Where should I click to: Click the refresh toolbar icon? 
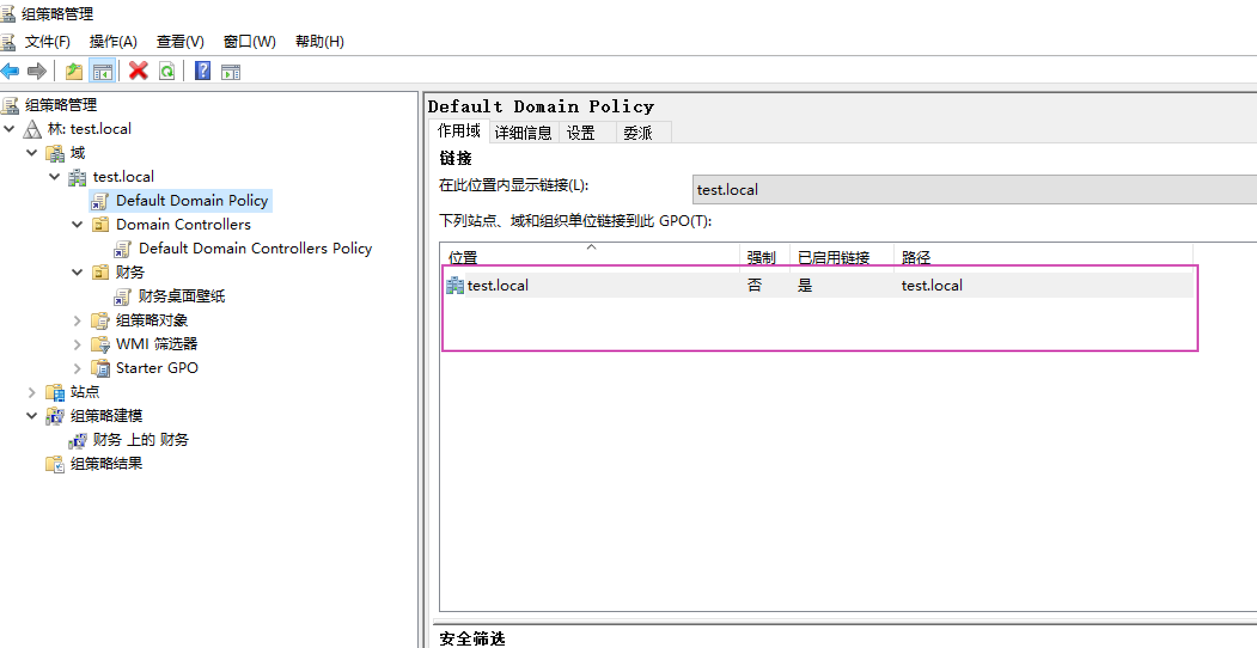[x=167, y=72]
